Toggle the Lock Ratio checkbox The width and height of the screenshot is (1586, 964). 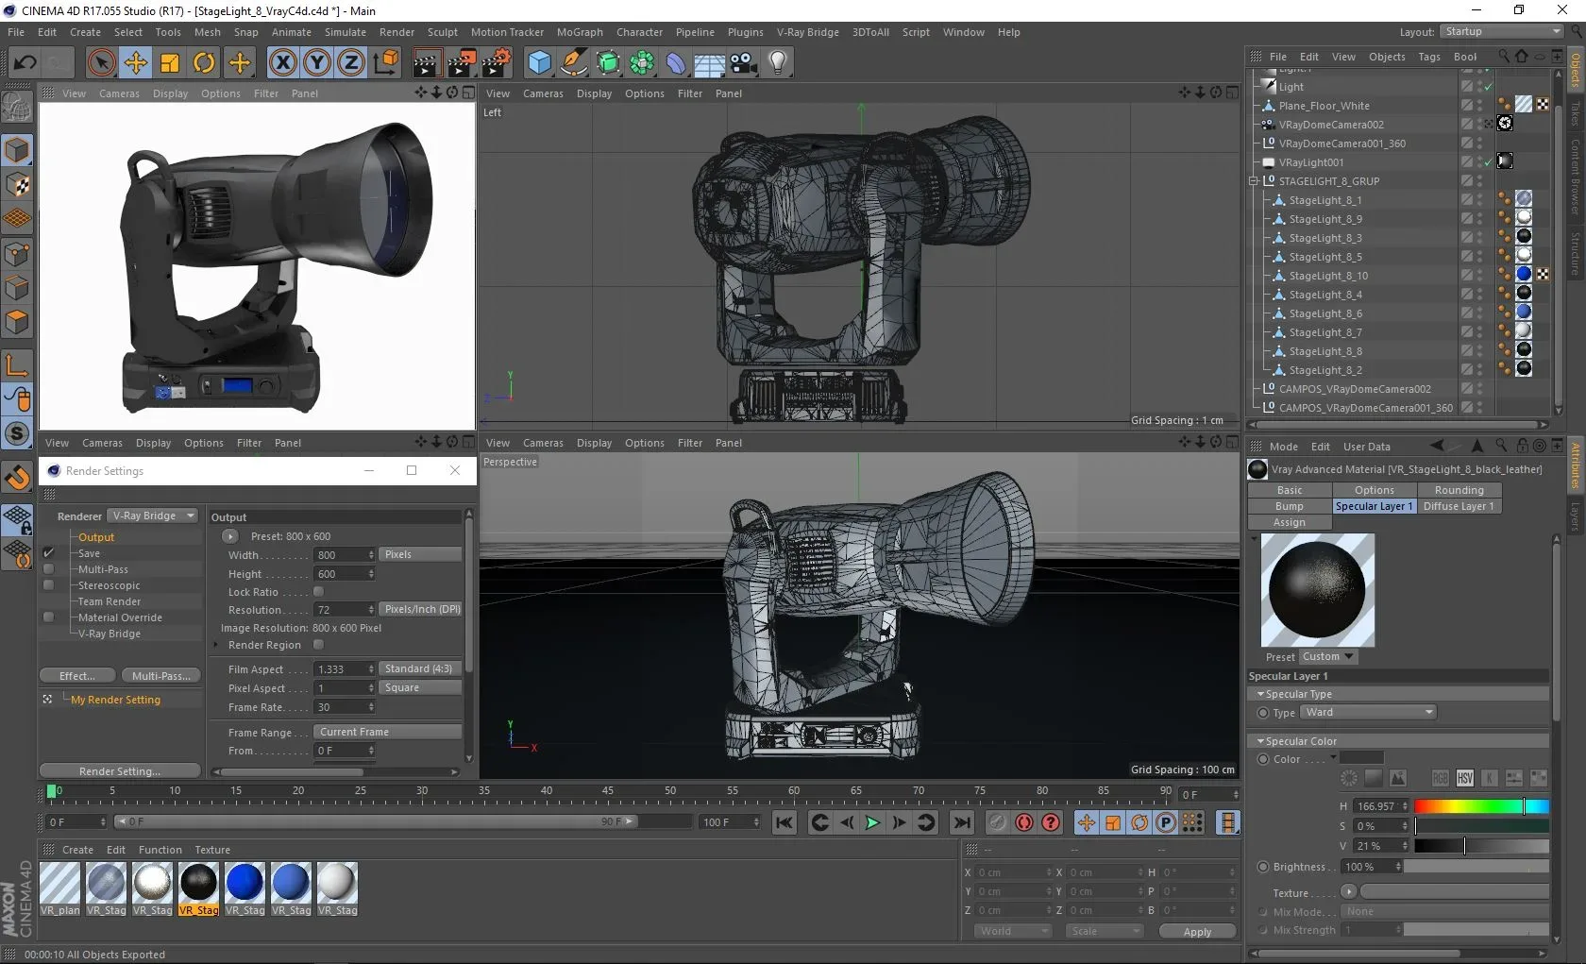pos(318,592)
